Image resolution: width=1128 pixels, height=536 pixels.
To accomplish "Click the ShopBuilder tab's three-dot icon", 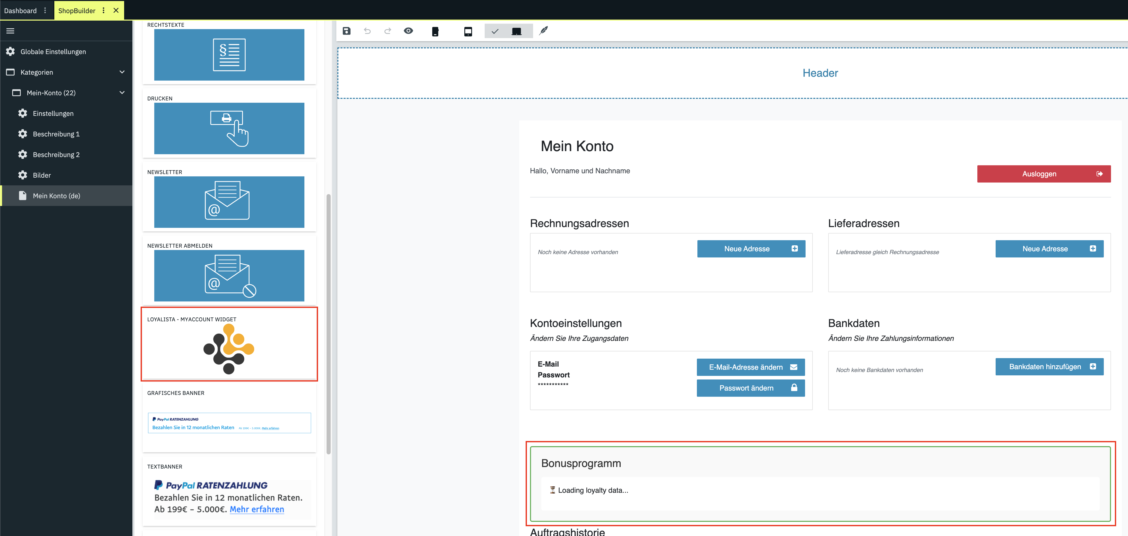I will coord(103,11).
